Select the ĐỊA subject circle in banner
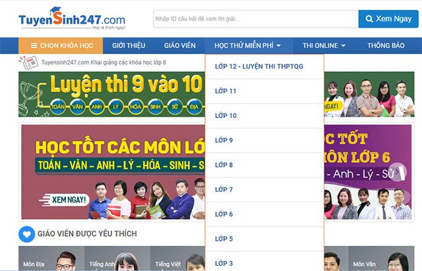 tap(195, 107)
